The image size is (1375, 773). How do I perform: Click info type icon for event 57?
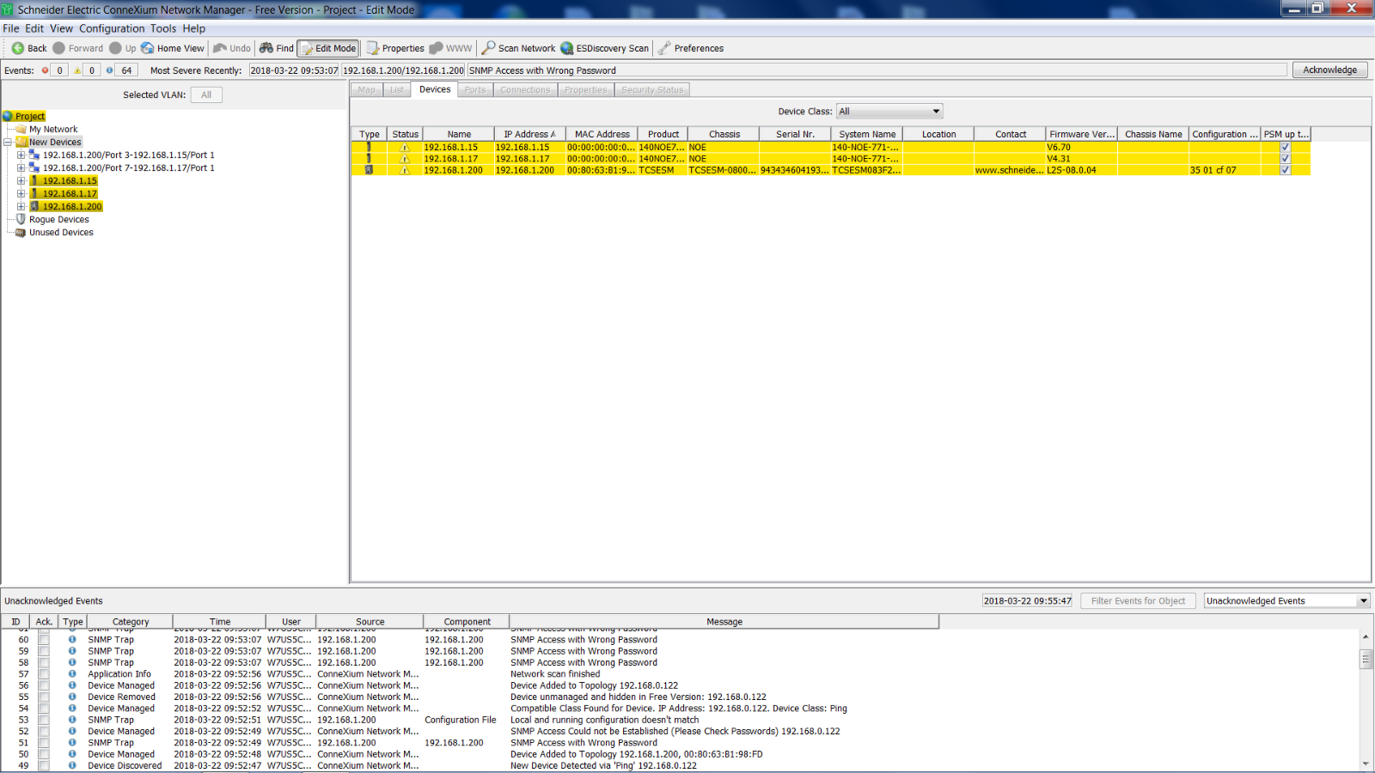point(72,674)
